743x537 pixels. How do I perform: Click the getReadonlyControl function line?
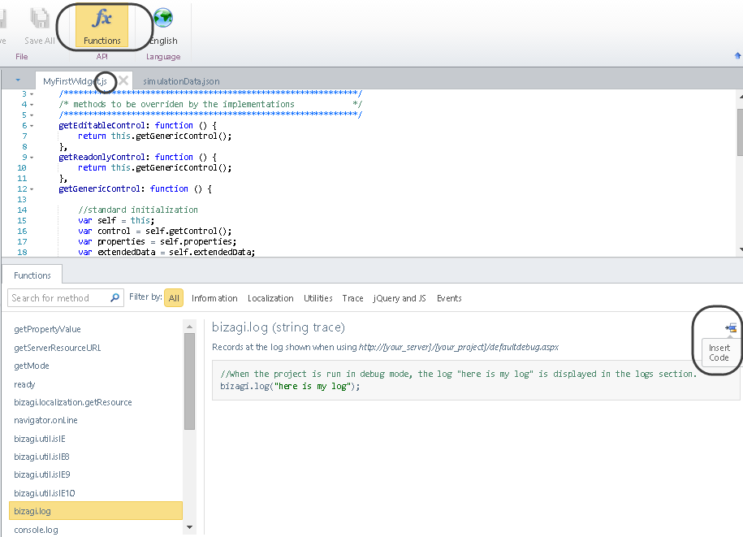(137, 158)
